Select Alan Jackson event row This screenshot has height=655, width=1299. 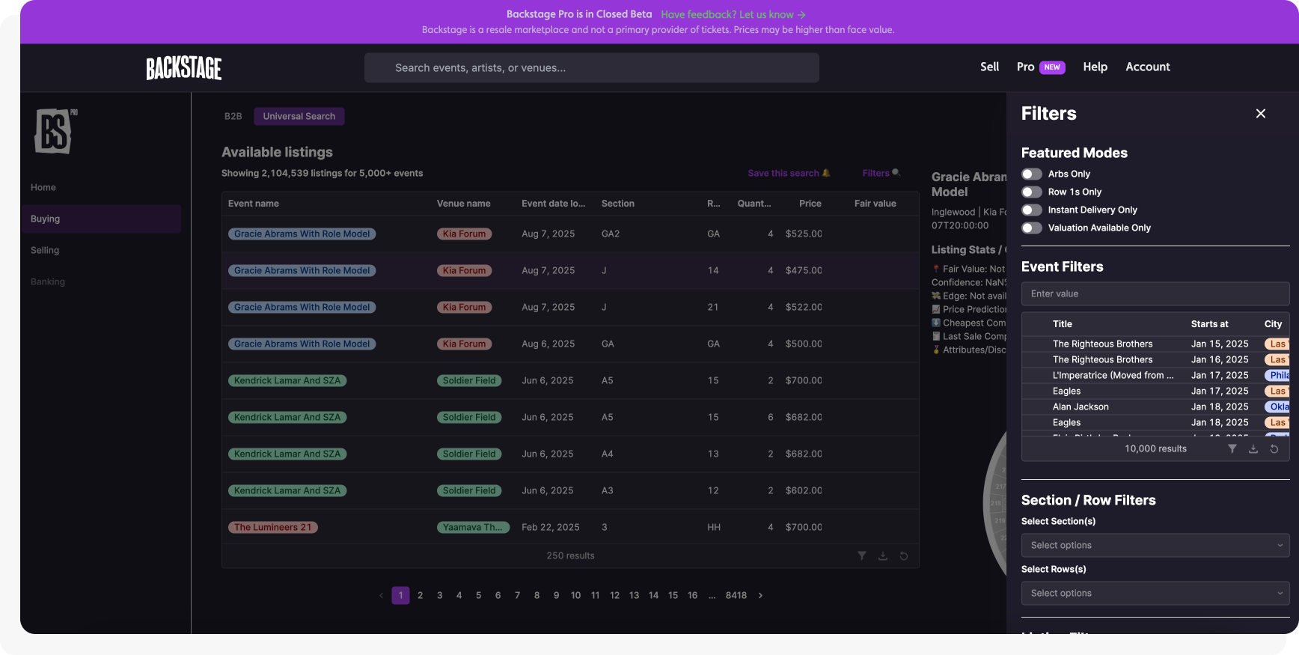tap(1155, 406)
